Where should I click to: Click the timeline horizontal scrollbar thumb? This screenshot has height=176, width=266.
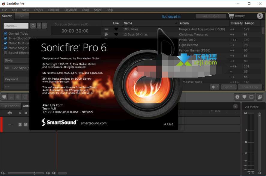point(62,173)
